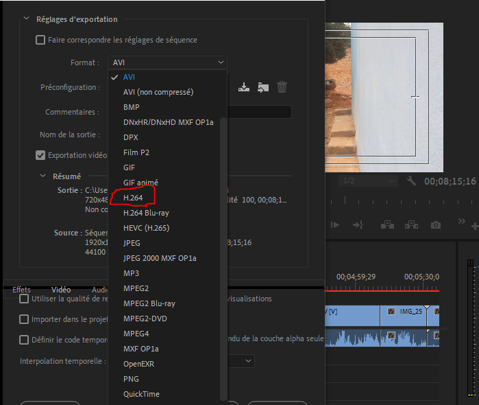Click the 00;08;15;16 duration timecode

tap(450, 181)
